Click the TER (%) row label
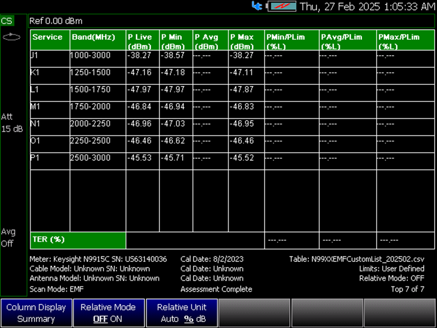437x328 pixels. point(78,240)
